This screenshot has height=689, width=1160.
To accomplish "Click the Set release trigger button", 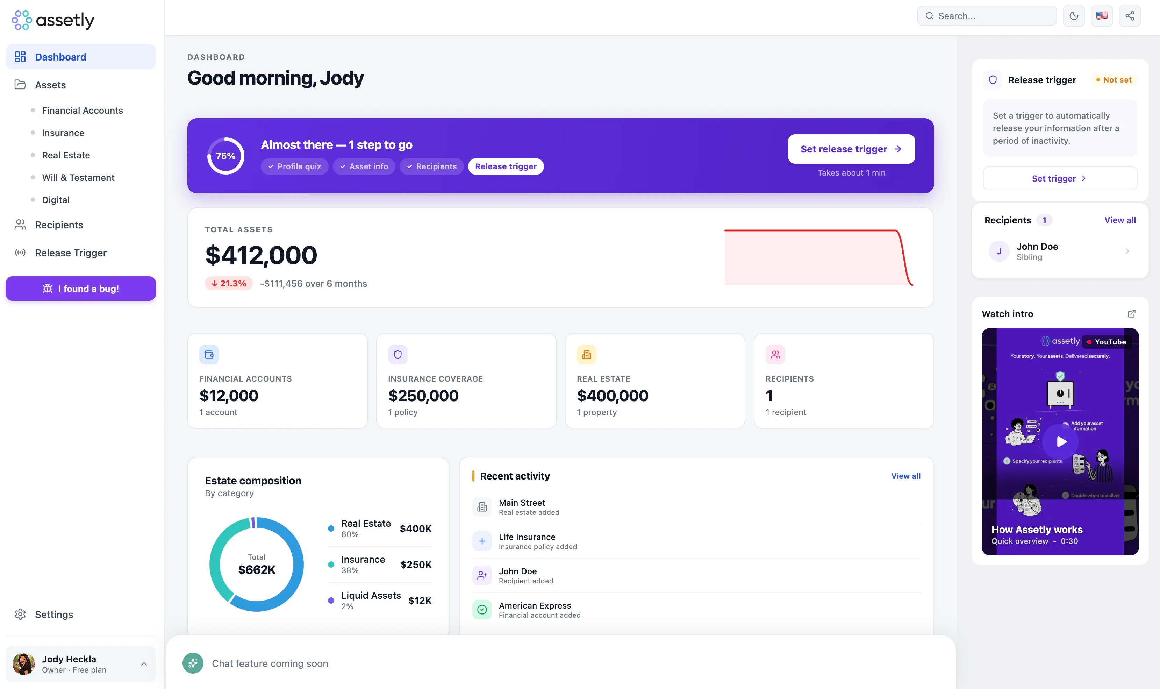I will point(851,149).
